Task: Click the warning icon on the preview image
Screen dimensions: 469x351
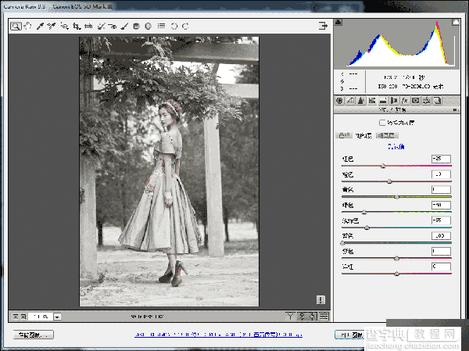Action: pyautogui.click(x=320, y=300)
